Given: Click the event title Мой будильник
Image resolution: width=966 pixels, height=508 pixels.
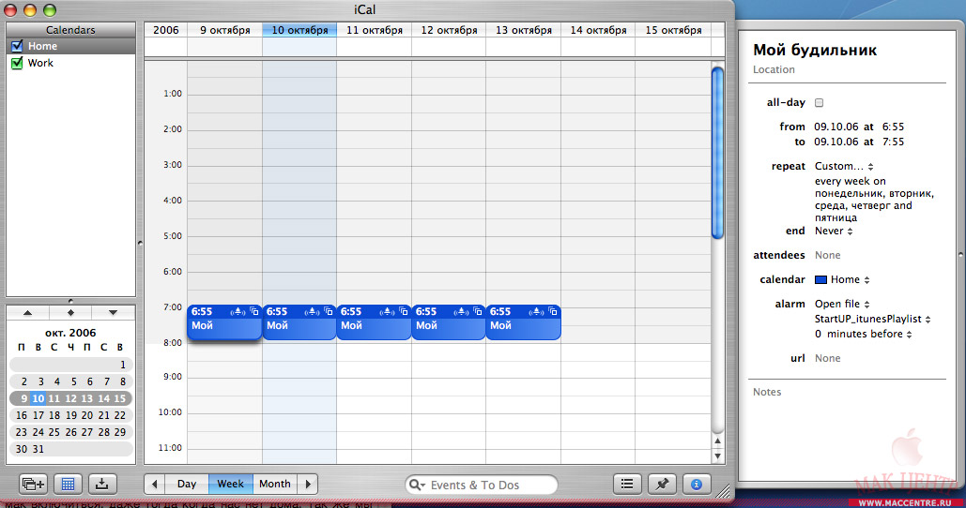Looking at the screenshot, I should pyautogui.click(x=815, y=51).
